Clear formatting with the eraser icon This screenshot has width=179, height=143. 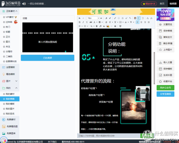(106, 18)
